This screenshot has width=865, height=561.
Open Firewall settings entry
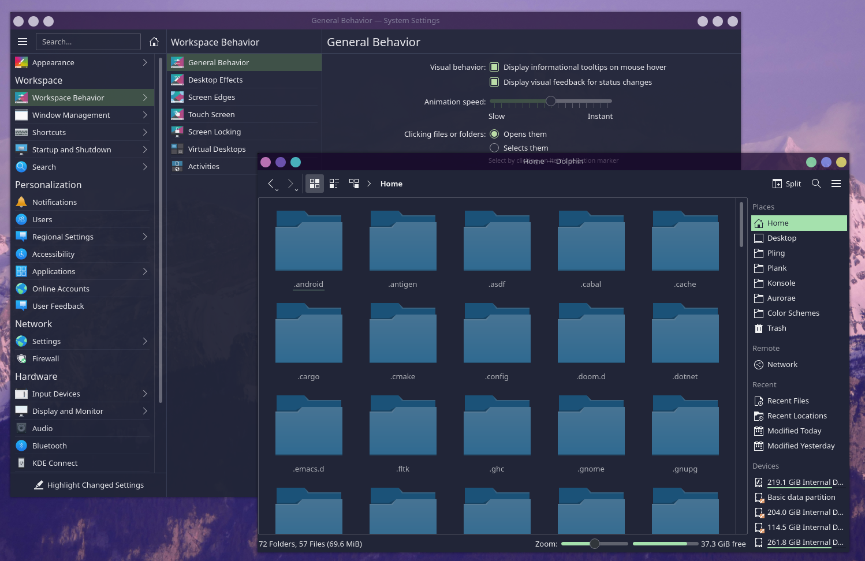coord(83,358)
